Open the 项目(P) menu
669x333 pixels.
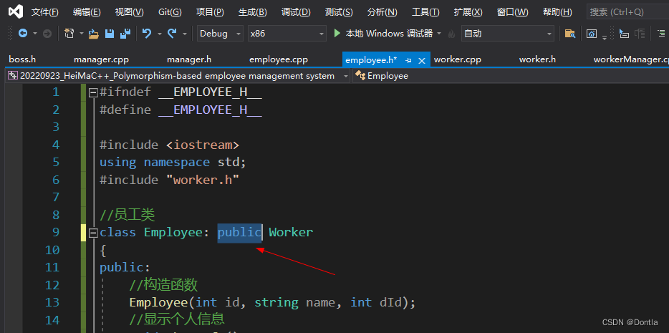pyautogui.click(x=210, y=12)
